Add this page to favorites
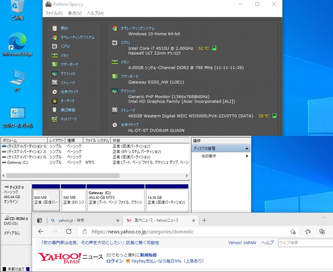The image size is (333, 272). tap(293, 232)
